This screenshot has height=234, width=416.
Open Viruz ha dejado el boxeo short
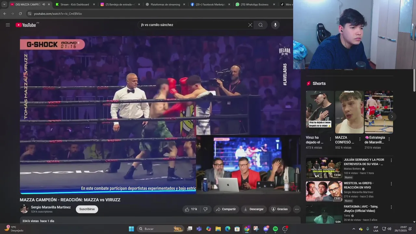(x=320, y=112)
